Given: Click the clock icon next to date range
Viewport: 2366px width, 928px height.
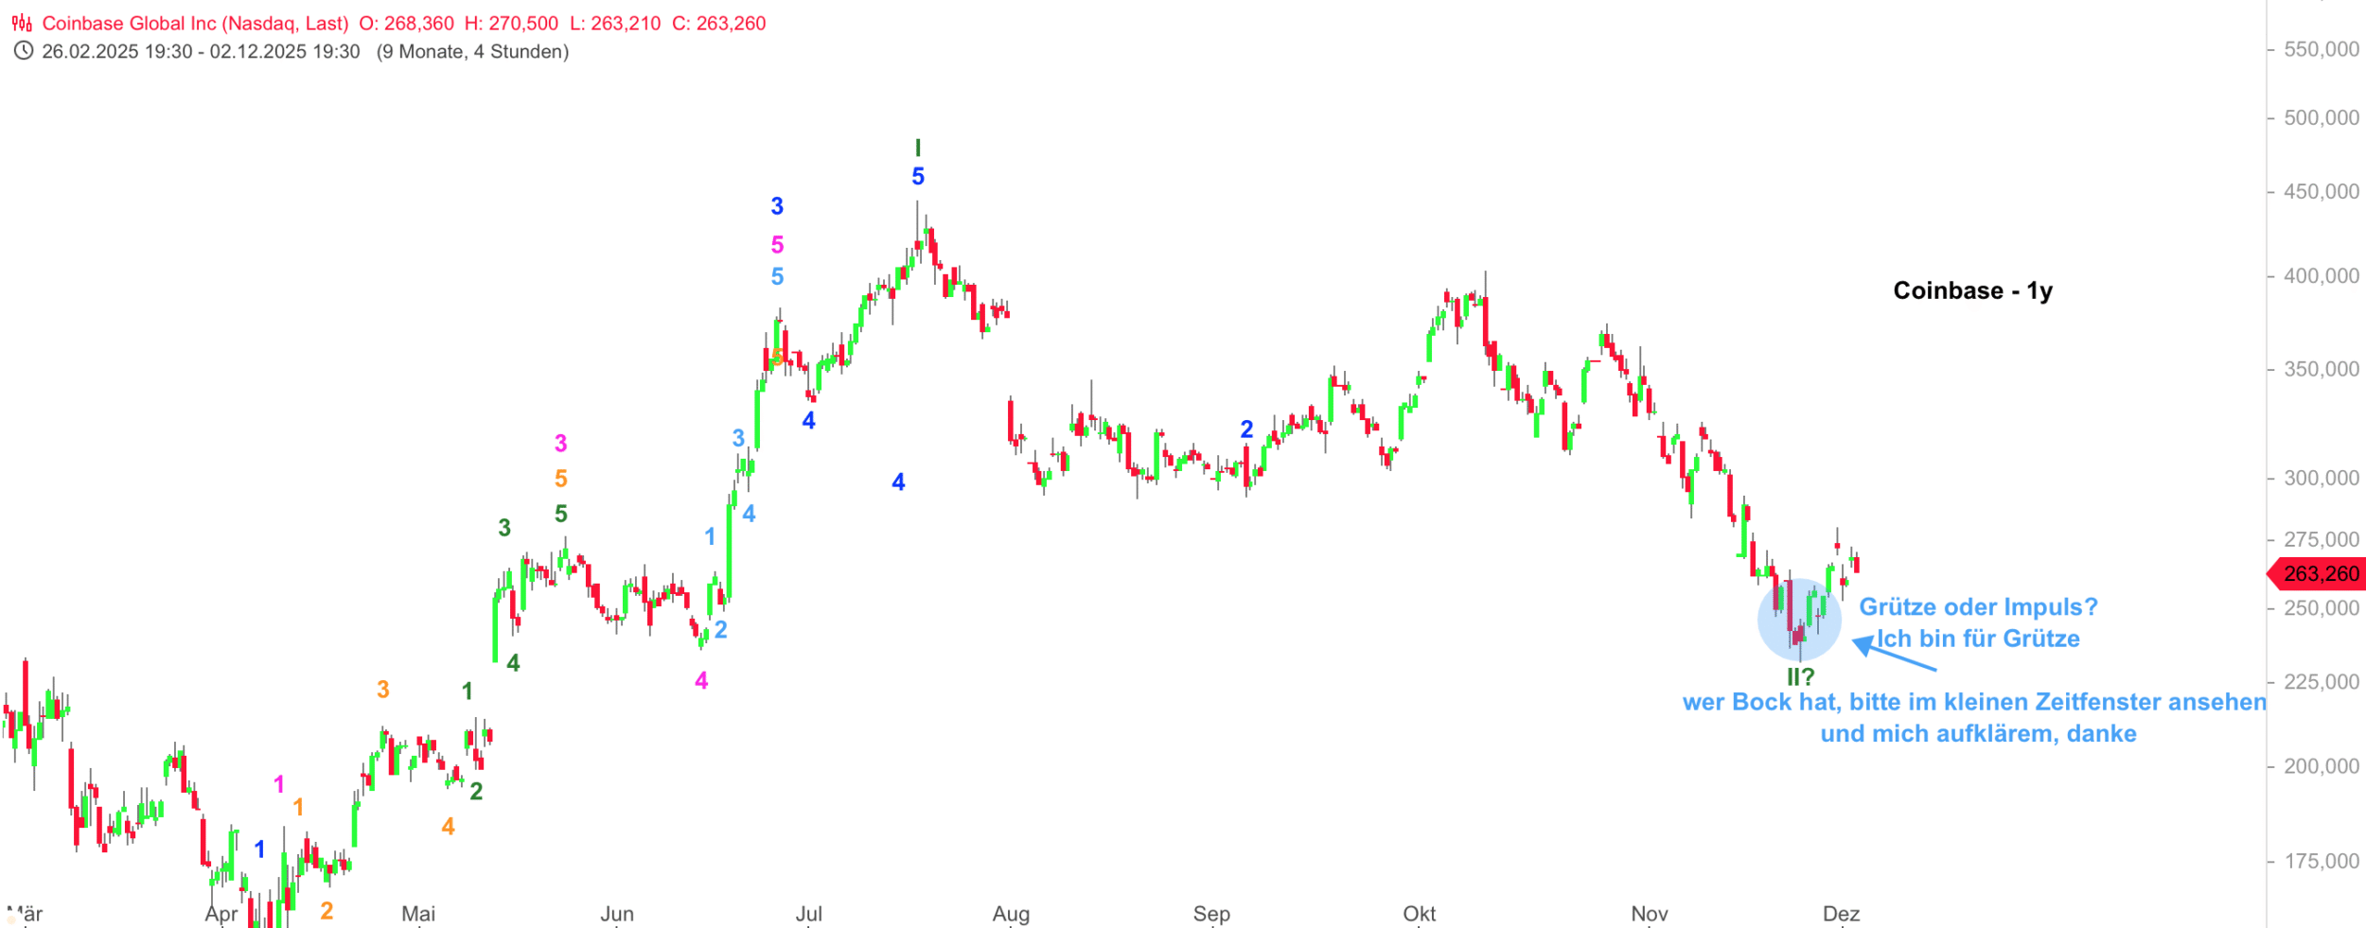Looking at the screenshot, I should click(x=23, y=51).
